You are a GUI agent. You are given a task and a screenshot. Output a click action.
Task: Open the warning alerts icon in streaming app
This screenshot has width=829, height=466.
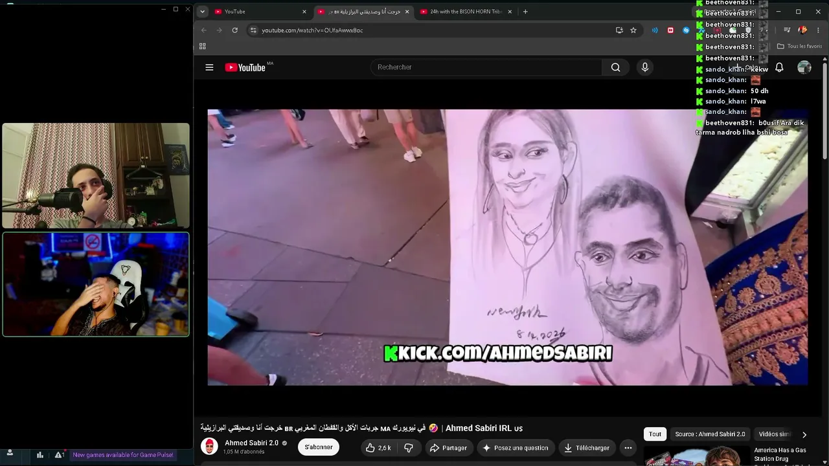(59, 455)
